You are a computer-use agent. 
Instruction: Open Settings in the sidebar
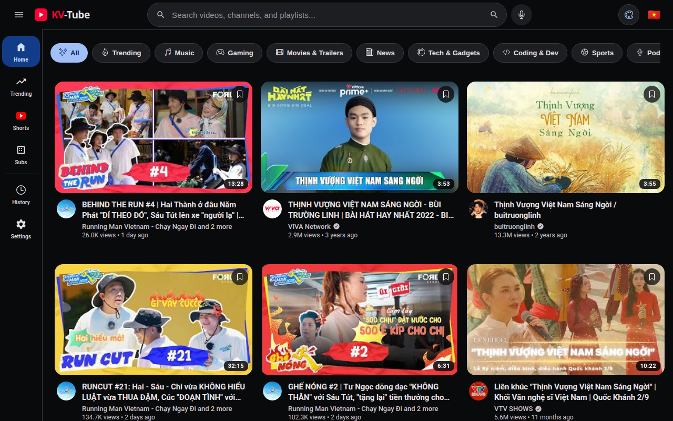21,229
